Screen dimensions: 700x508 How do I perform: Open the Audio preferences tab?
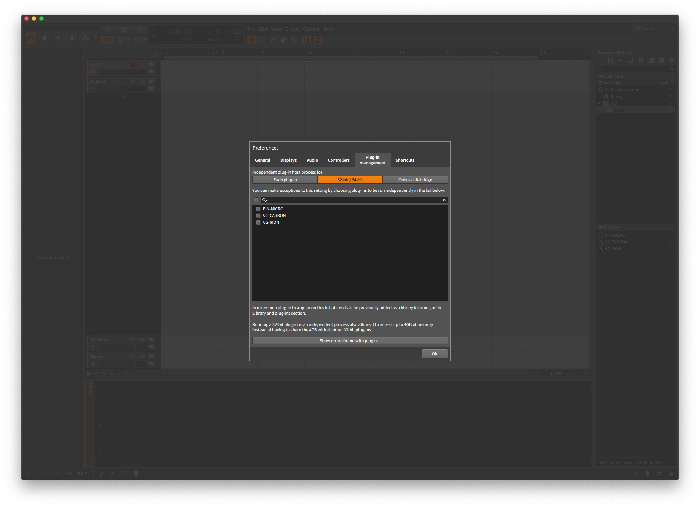(x=312, y=160)
